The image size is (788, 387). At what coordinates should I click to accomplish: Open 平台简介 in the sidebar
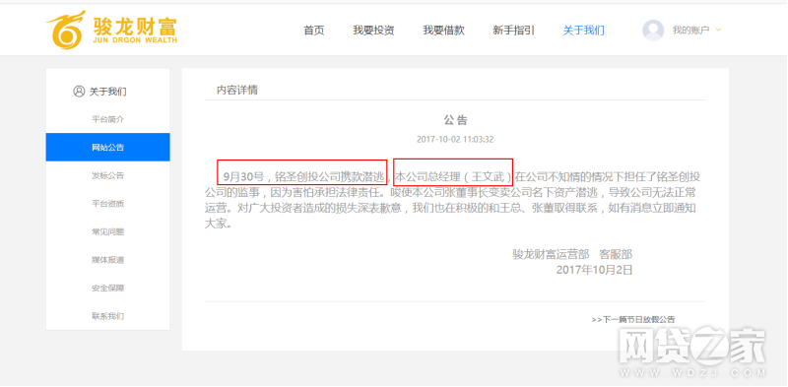click(107, 119)
